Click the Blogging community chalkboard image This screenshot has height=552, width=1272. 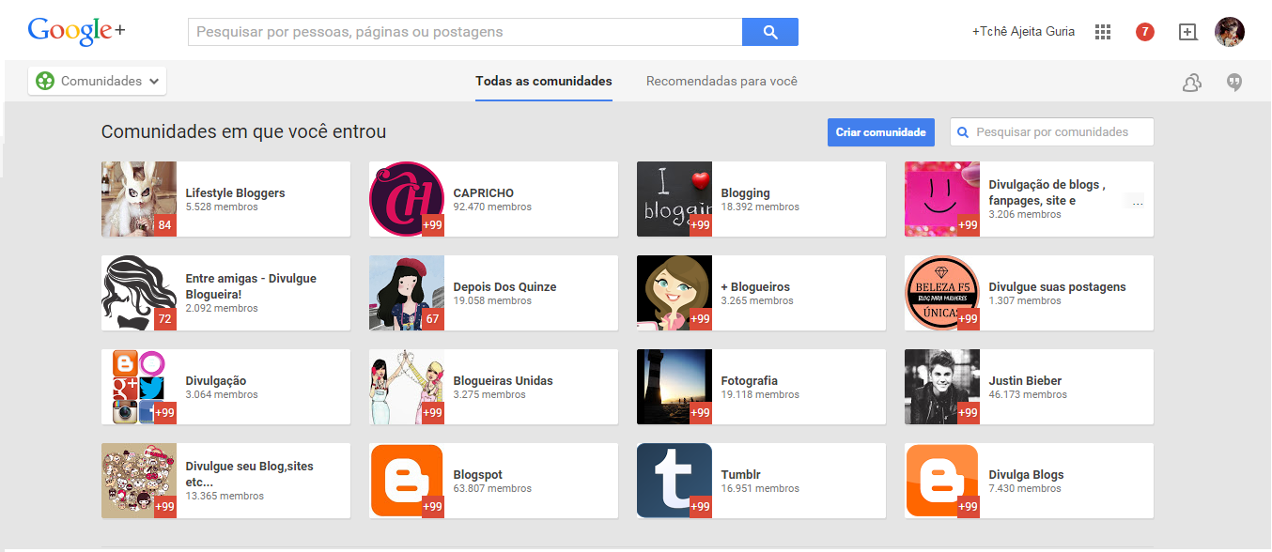675,199
